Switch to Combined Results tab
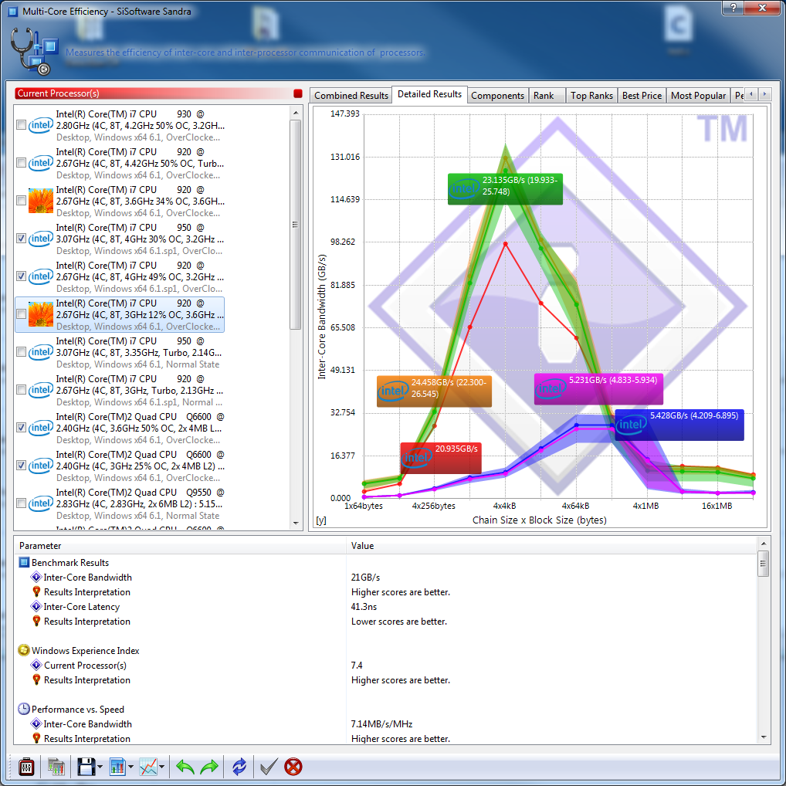This screenshot has width=786, height=786. click(351, 95)
